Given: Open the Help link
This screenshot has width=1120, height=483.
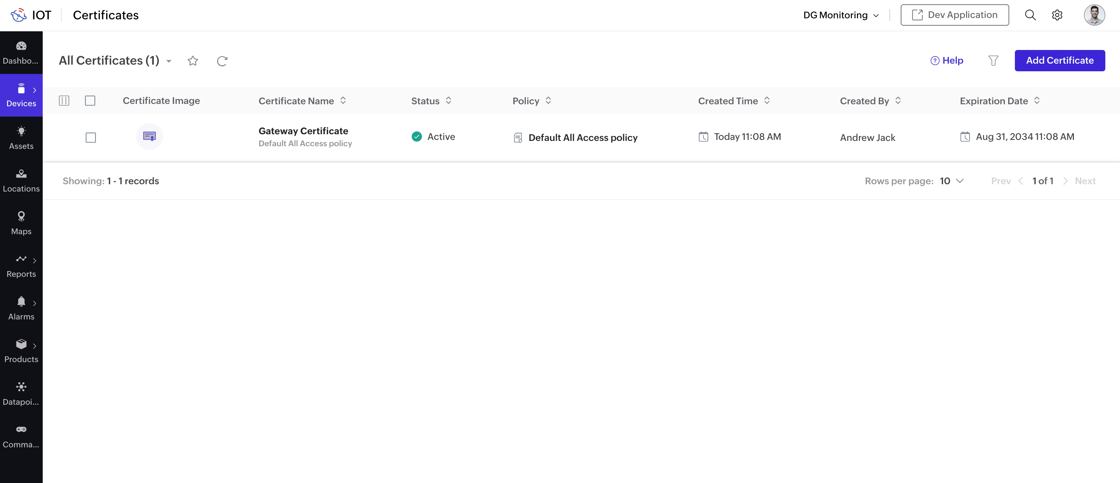Looking at the screenshot, I should tap(946, 61).
